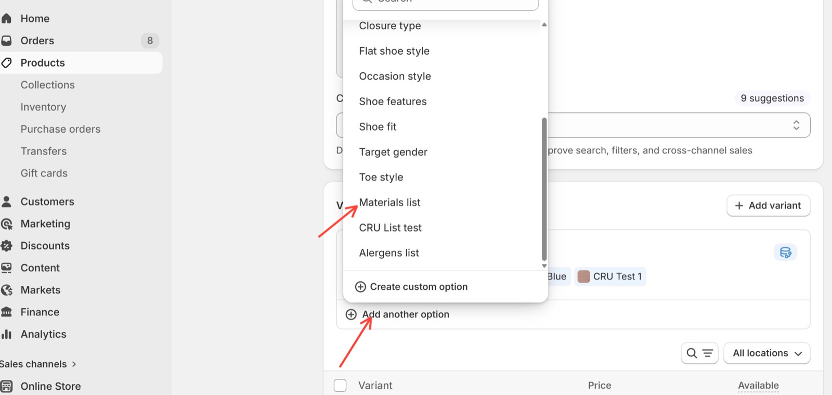This screenshot has height=395, width=832.
Task: Click the Content image icon
Action: click(6, 268)
